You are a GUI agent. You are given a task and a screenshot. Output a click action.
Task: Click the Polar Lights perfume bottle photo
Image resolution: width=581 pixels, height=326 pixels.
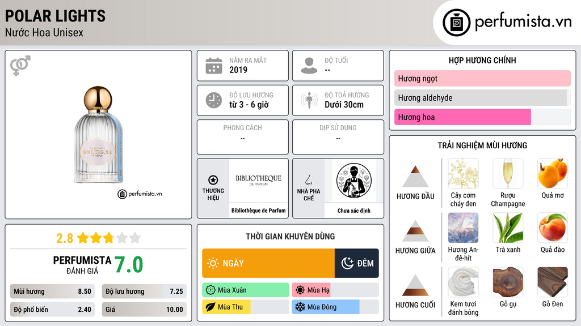(98, 135)
